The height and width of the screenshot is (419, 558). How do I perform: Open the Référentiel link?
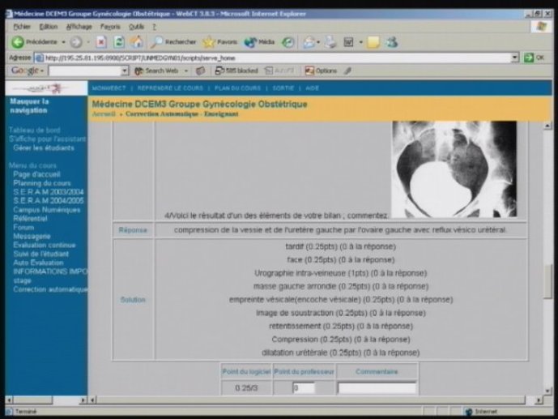pyautogui.click(x=30, y=219)
